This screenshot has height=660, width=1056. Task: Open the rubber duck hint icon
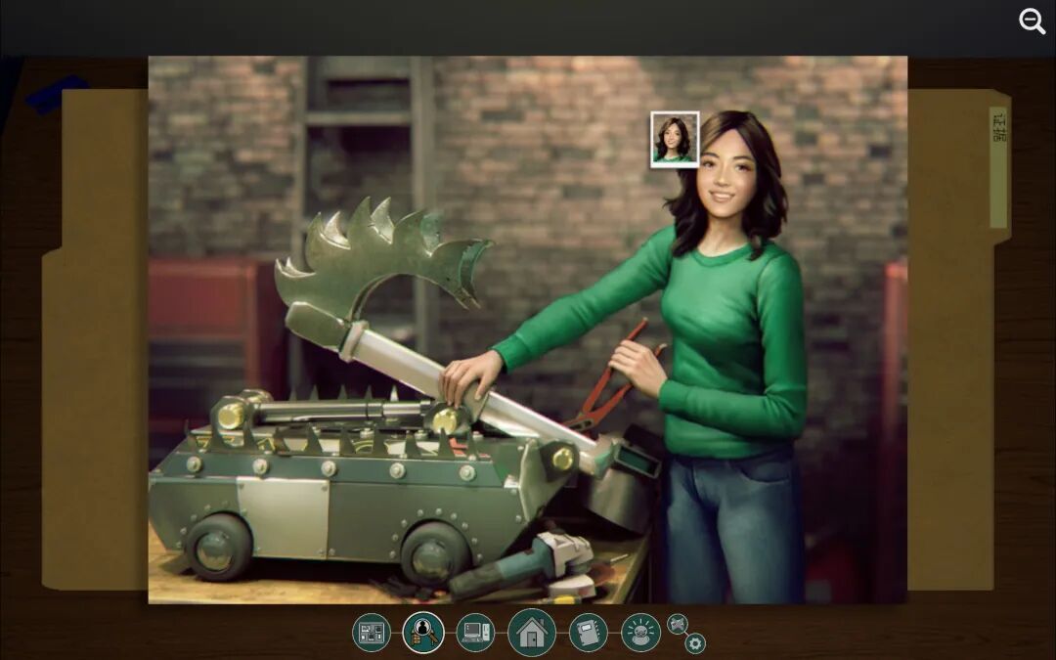640,633
